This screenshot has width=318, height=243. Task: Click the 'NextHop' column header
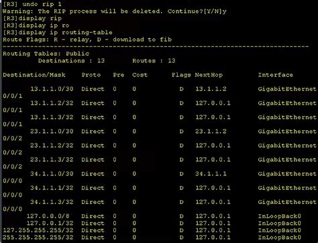(x=209, y=75)
